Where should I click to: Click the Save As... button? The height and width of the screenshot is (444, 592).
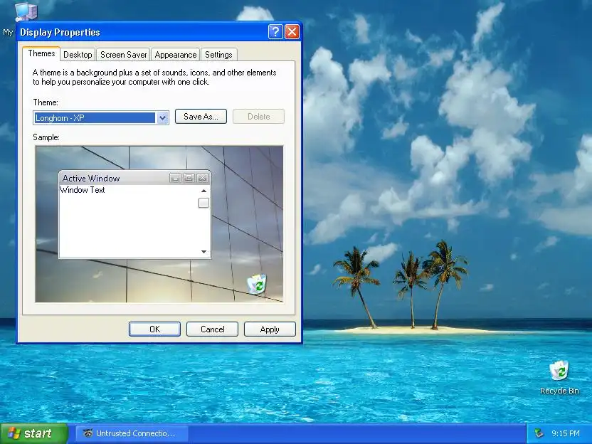click(201, 117)
